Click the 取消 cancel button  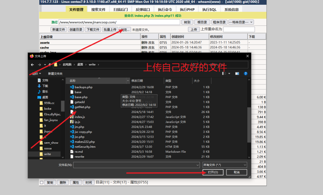(237, 172)
